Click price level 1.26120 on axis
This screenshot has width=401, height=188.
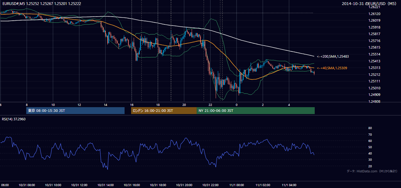click(374, 14)
